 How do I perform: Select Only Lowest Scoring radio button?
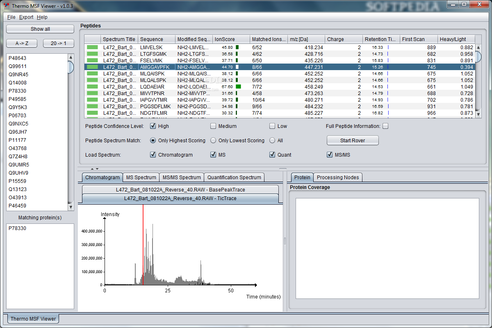pos(213,140)
